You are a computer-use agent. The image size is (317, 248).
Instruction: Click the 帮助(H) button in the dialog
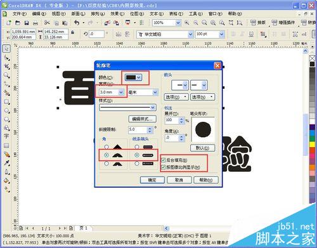(206, 180)
